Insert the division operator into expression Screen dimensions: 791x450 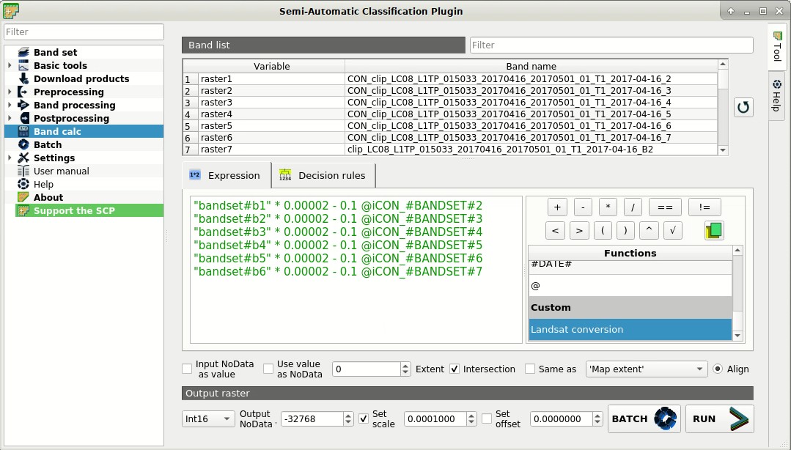632,207
